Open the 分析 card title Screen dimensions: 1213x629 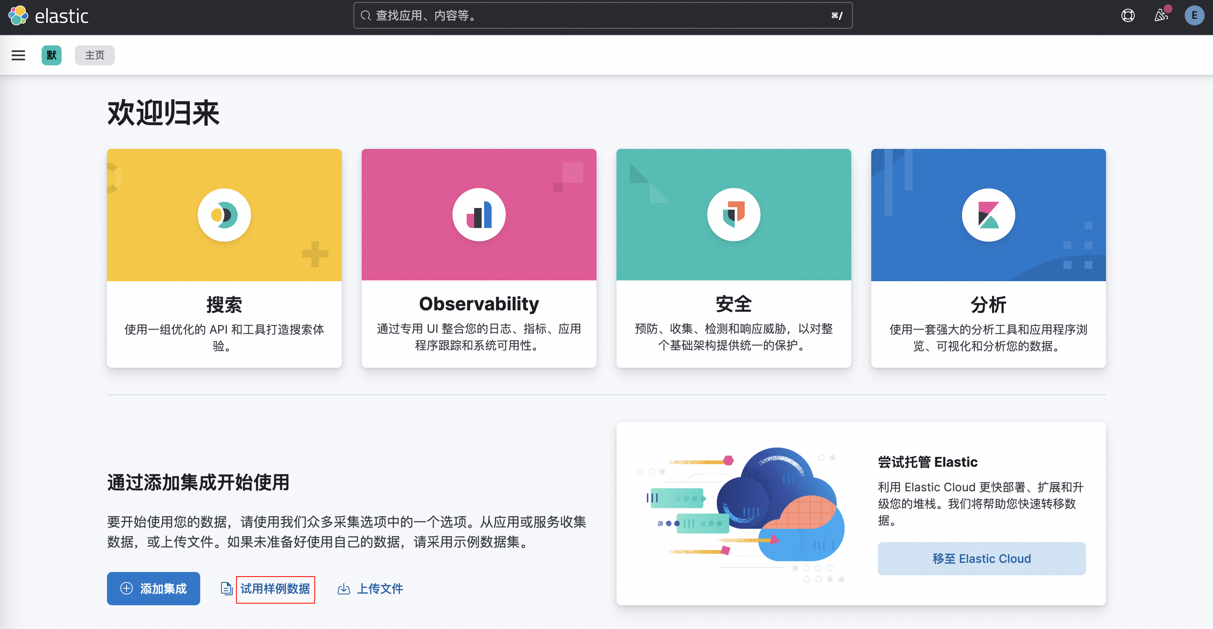[988, 305]
